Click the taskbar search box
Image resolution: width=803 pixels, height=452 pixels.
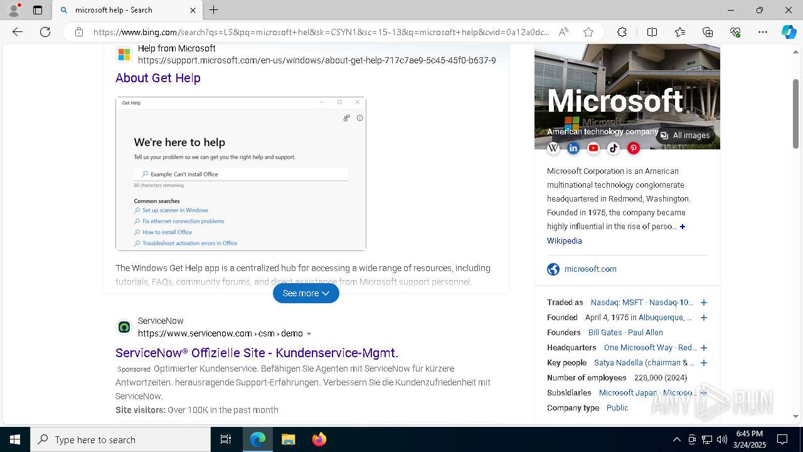point(120,439)
